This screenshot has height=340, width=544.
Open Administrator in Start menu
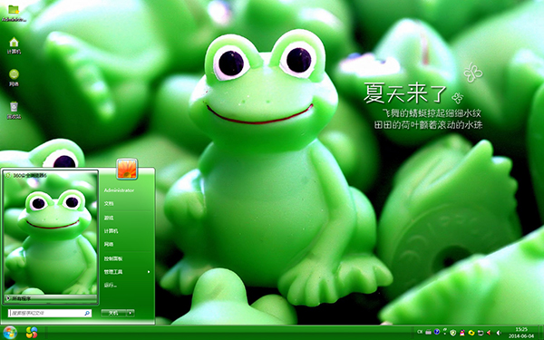coord(119,190)
